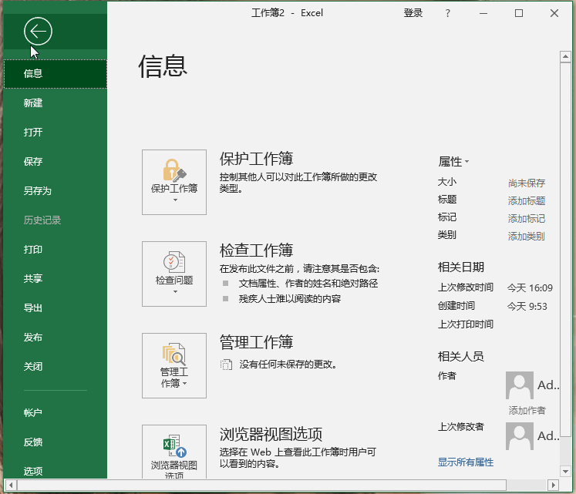
Task: Click the avatar next to 上次修改者
Action: (520, 436)
